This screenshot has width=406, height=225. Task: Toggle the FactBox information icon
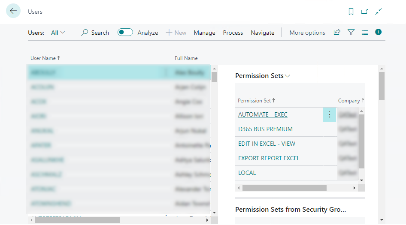coord(378,32)
